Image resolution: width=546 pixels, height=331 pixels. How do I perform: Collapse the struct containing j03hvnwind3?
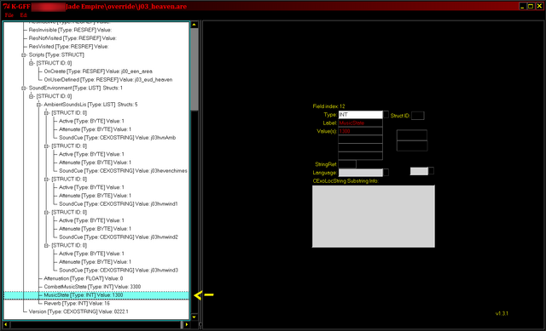[46, 245]
